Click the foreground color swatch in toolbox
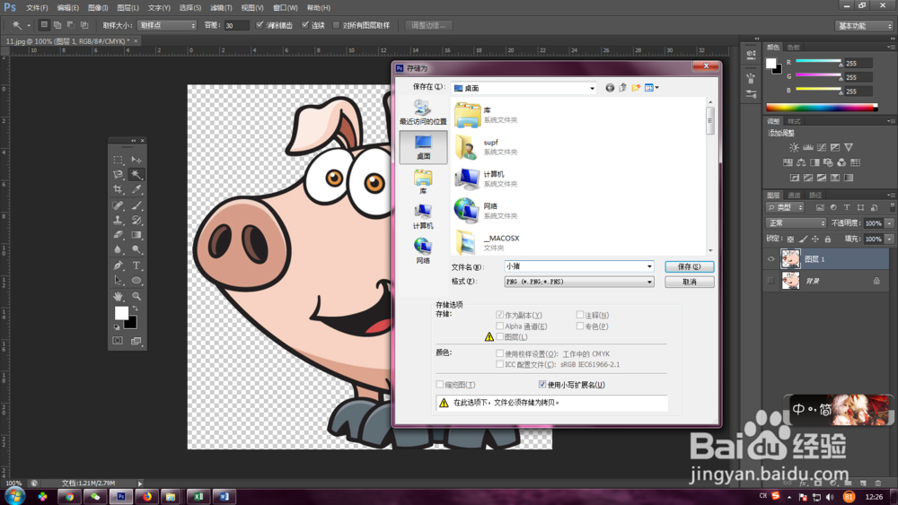The width and height of the screenshot is (898, 505). click(x=121, y=313)
